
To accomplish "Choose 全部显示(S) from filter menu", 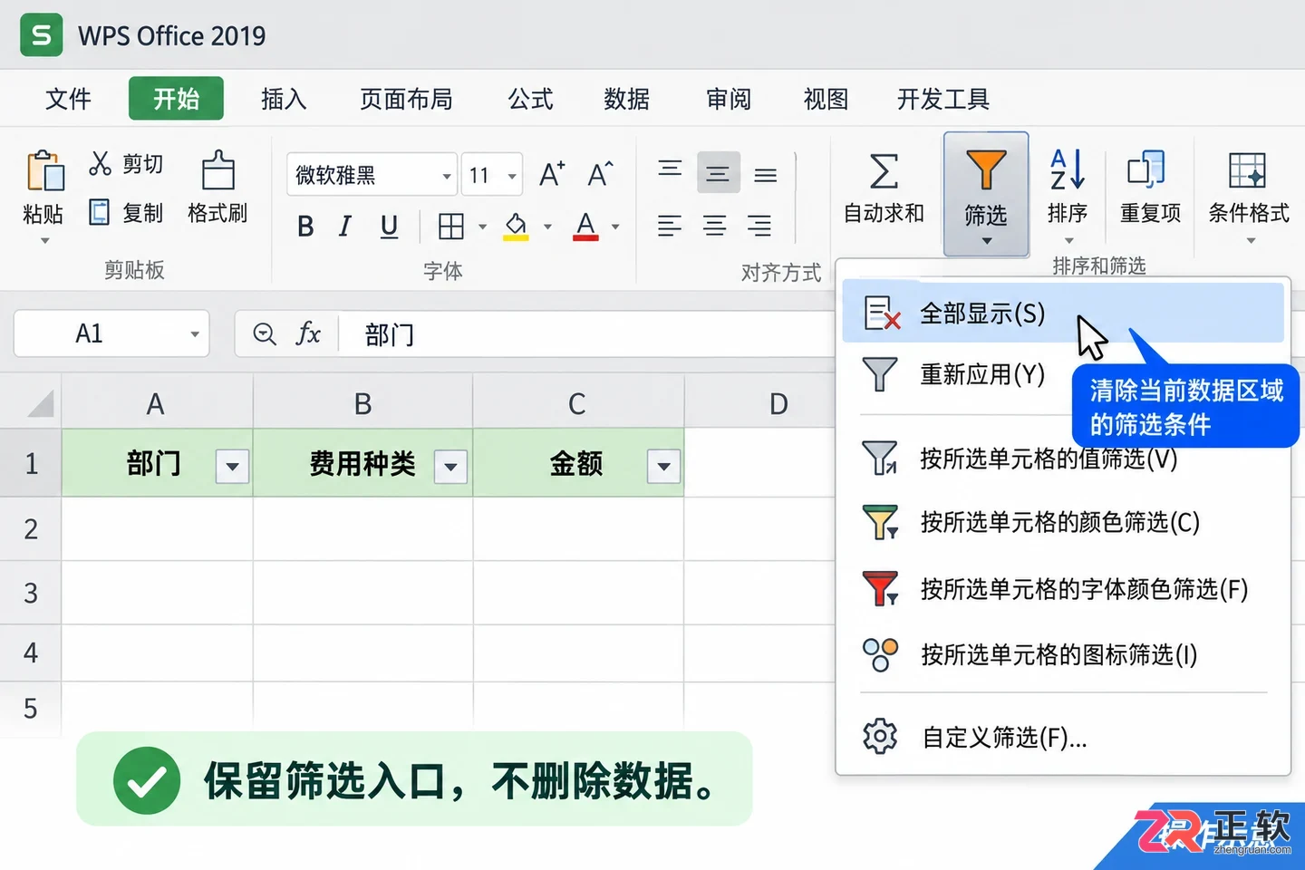I will coord(1063,313).
